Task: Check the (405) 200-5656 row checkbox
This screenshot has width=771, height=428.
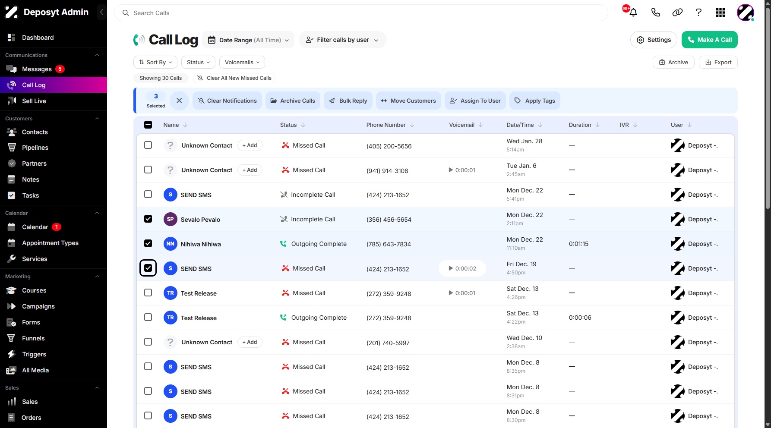Action: [x=148, y=145]
